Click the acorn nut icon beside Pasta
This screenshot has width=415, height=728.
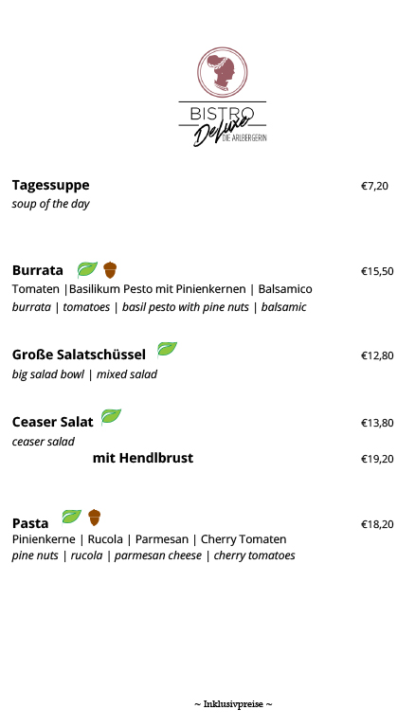pos(94,518)
